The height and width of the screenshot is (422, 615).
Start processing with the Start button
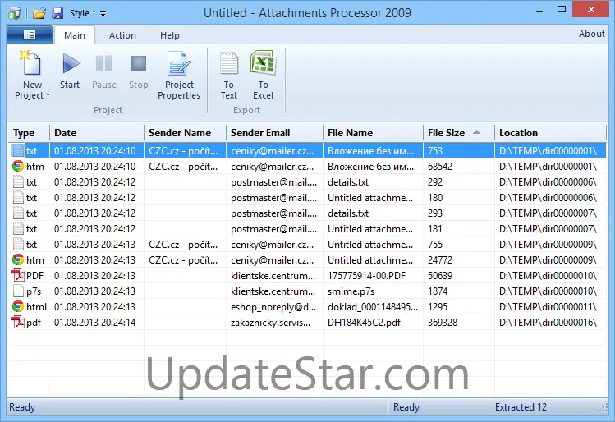70,71
